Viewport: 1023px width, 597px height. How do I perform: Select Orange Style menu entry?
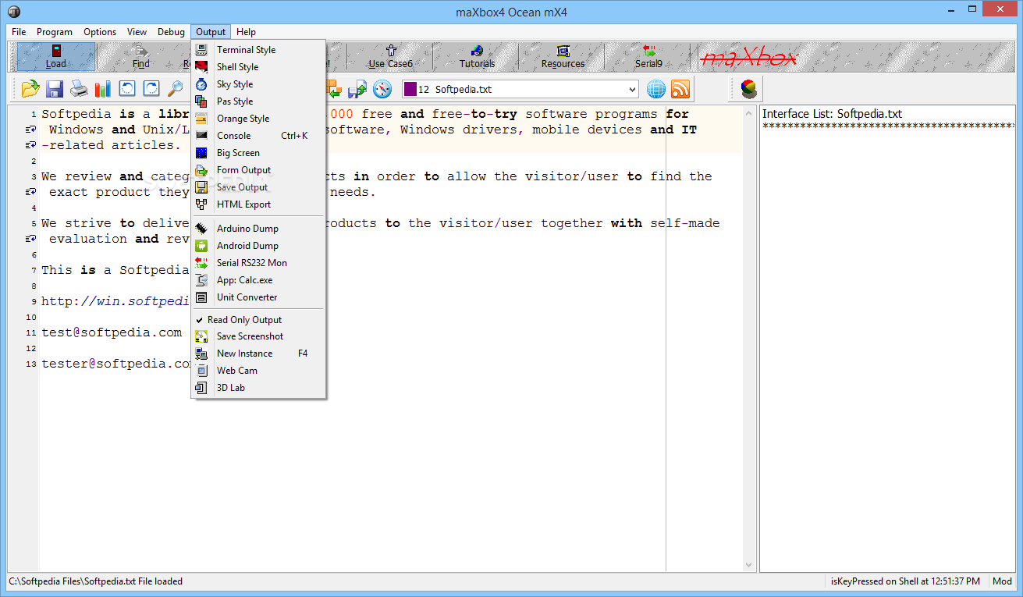[x=259, y=119]
